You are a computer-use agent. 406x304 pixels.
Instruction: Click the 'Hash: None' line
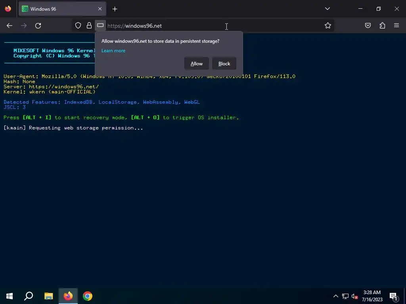pos(19,82)
